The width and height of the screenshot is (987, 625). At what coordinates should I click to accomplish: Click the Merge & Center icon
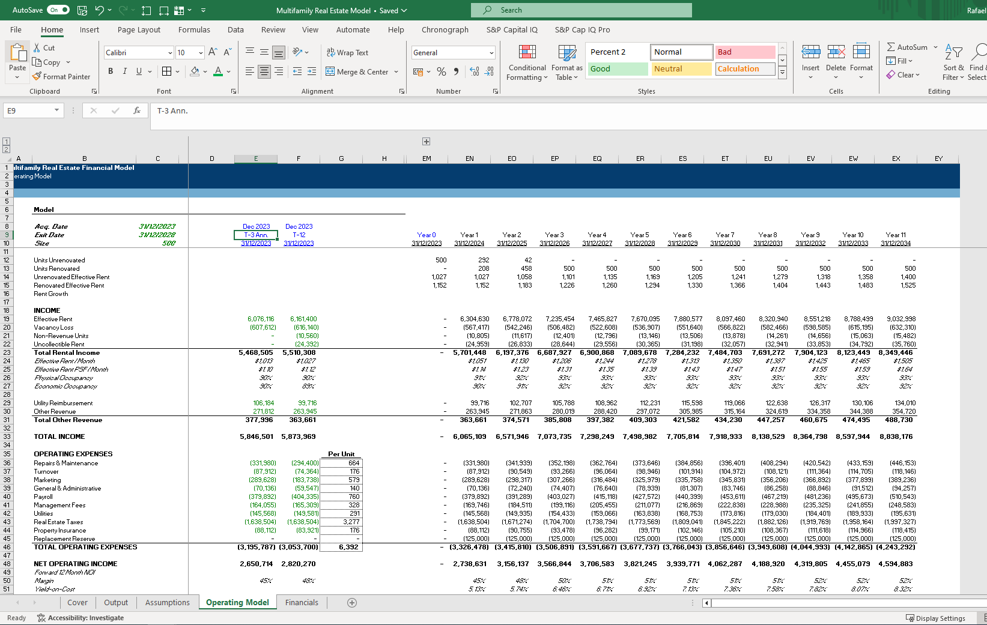[x=358, y=71]
